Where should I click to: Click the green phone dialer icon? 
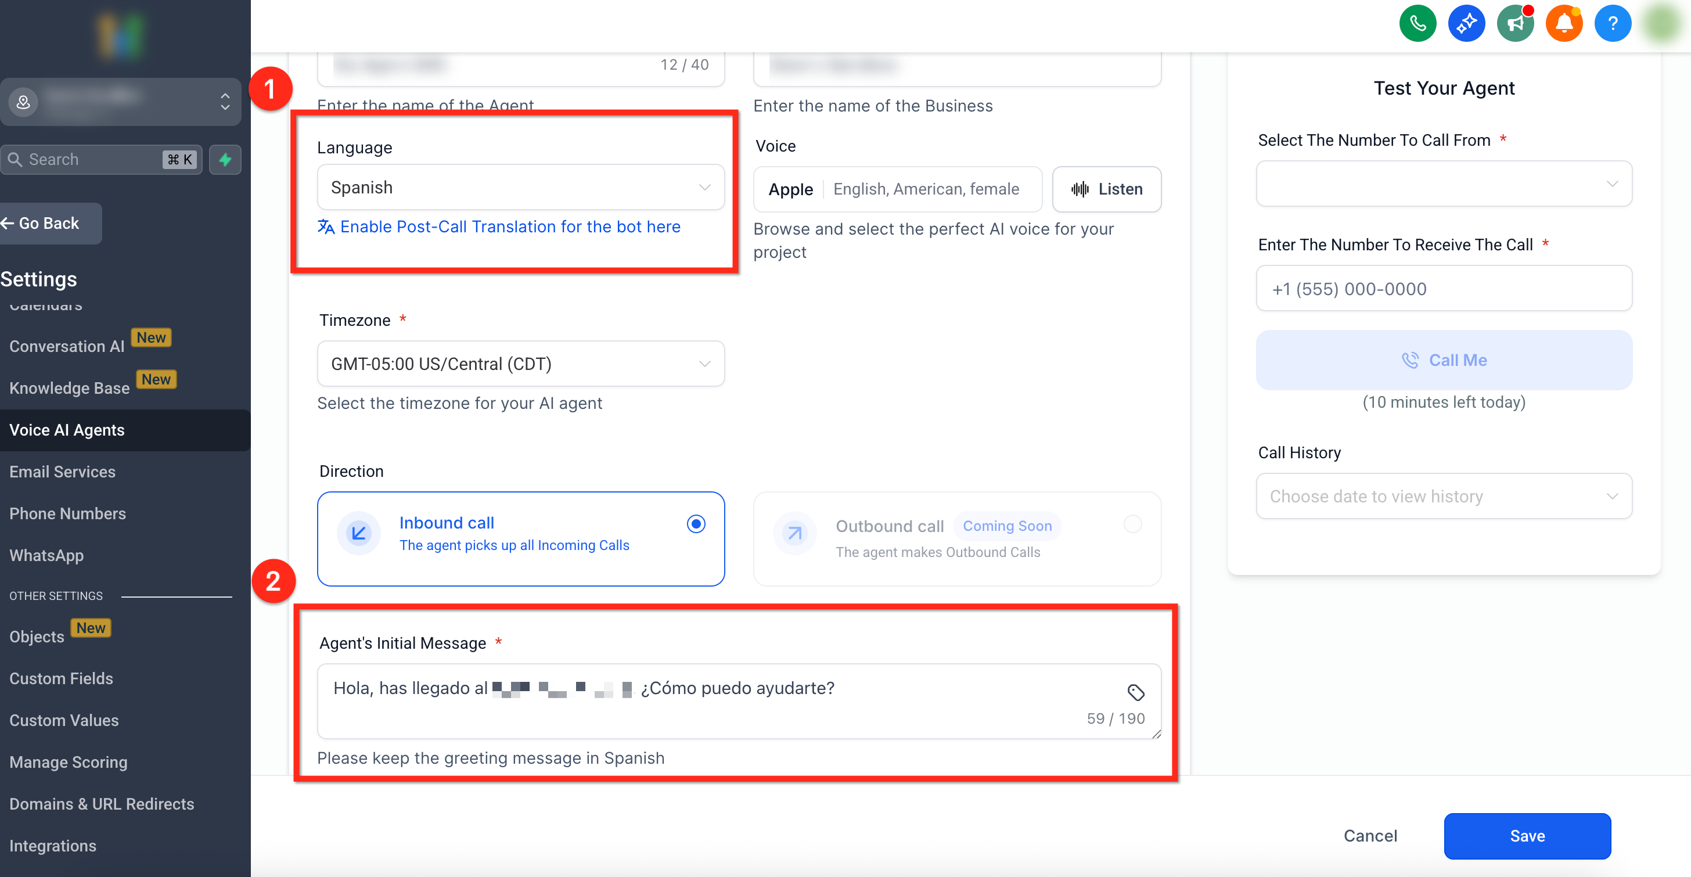point(1417,24)
